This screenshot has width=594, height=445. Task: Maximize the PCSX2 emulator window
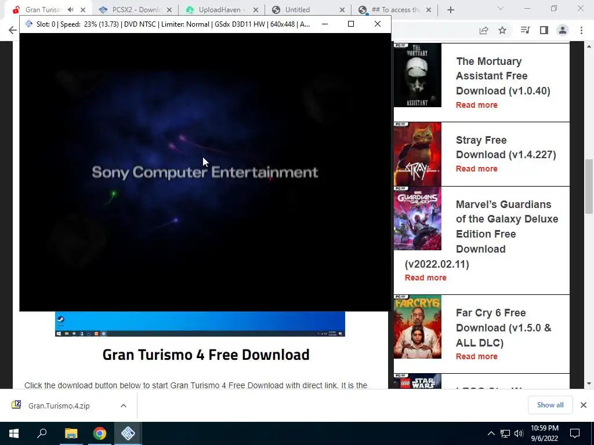point(351,24)
